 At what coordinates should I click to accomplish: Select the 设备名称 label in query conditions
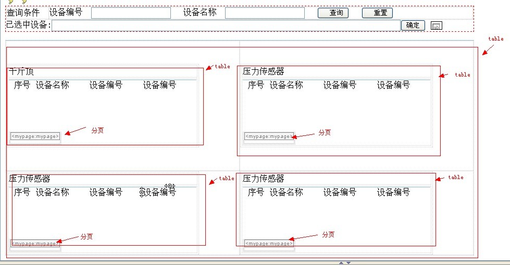[x=200, y=12]
